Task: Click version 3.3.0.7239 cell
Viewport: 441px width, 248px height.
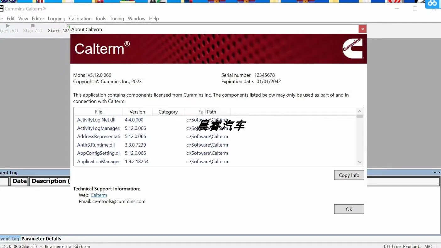Action: [135, 145]
